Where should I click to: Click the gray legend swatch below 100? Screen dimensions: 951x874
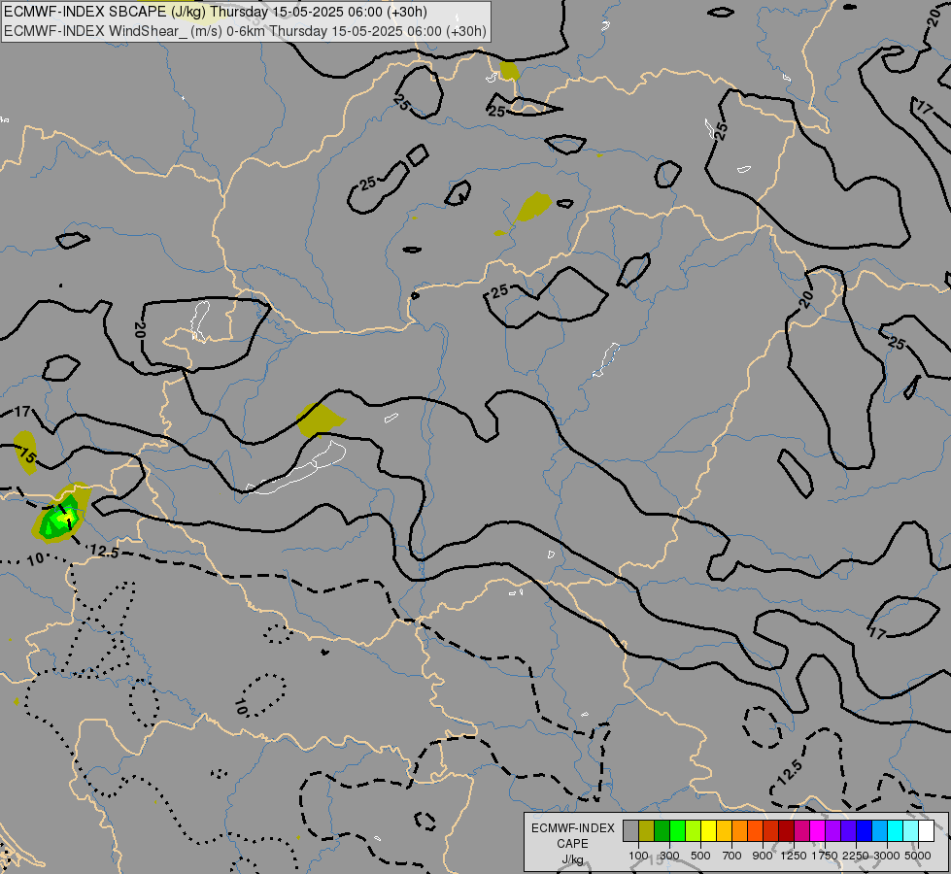tap(630, 830)
